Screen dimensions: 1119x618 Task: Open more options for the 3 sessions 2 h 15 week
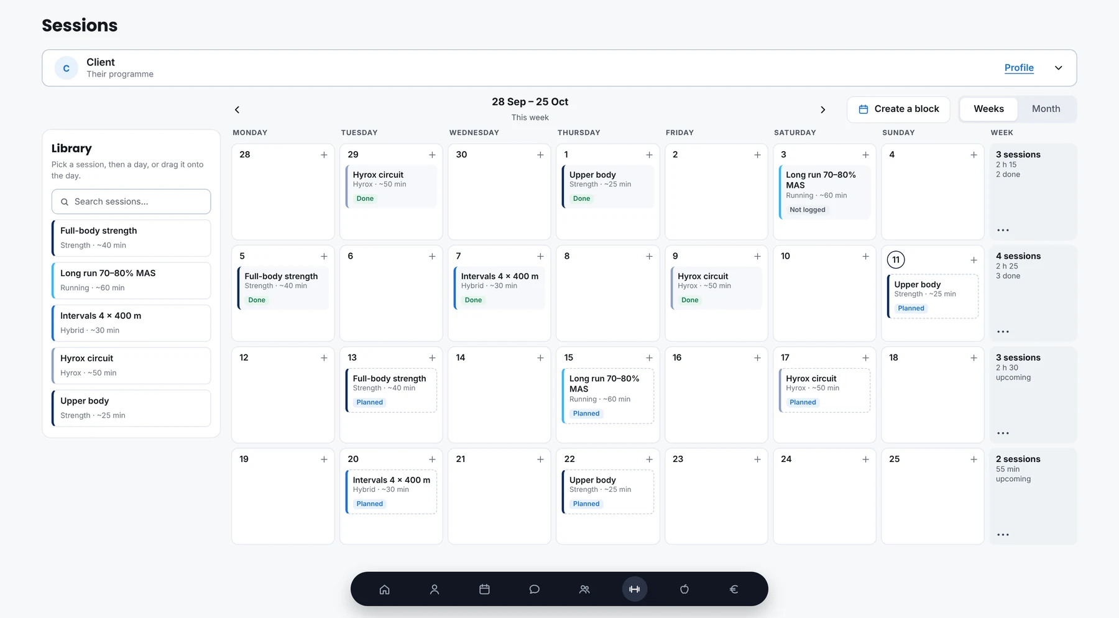1003,230
